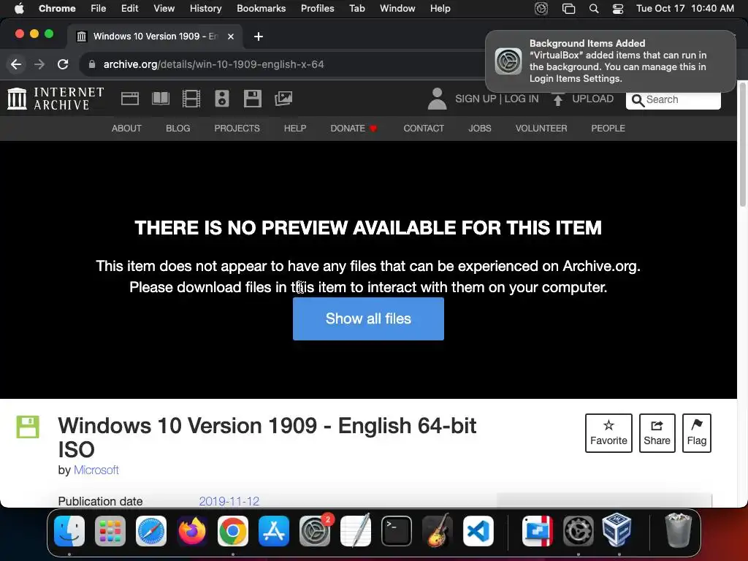748x561 pixels.
Task: Open Spotlight search in menu bar
Action: (x=594, y=9)
